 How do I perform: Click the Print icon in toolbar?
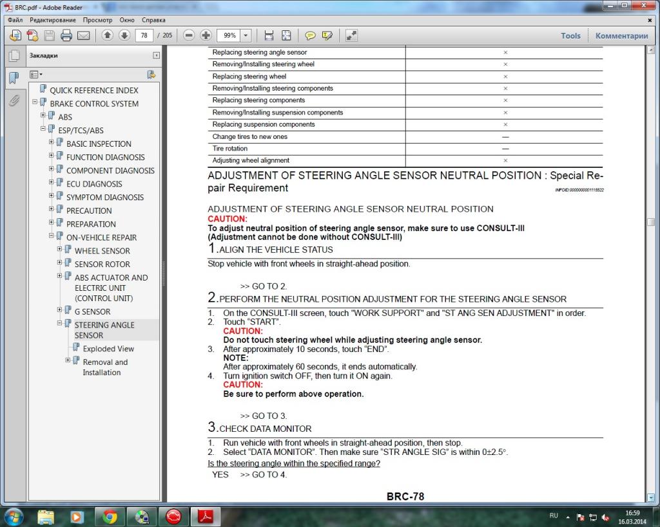coord(66,35)
